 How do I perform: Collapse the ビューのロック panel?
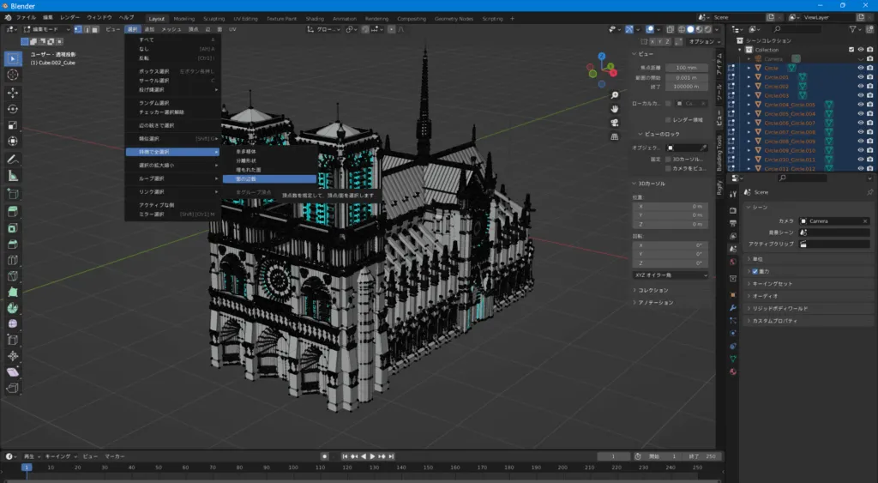659,134
